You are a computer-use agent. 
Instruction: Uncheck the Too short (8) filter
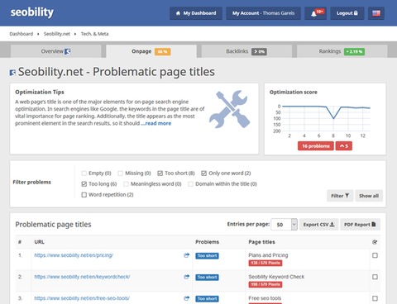point(160,173)
